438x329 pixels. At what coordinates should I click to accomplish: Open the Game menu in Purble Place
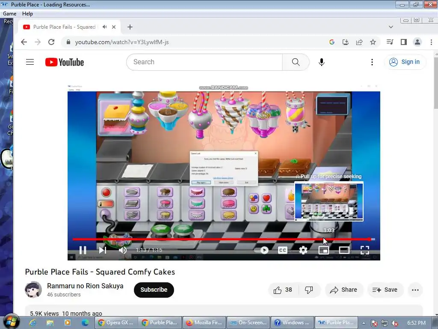(x=9, y=13)
